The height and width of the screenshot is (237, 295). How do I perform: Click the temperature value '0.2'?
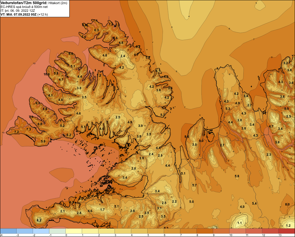coord(39,220)
